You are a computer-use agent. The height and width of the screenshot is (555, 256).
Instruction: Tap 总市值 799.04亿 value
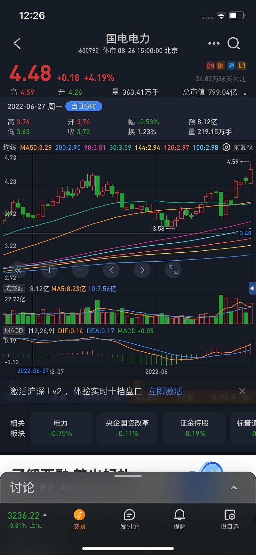click(x=210, y=92)
